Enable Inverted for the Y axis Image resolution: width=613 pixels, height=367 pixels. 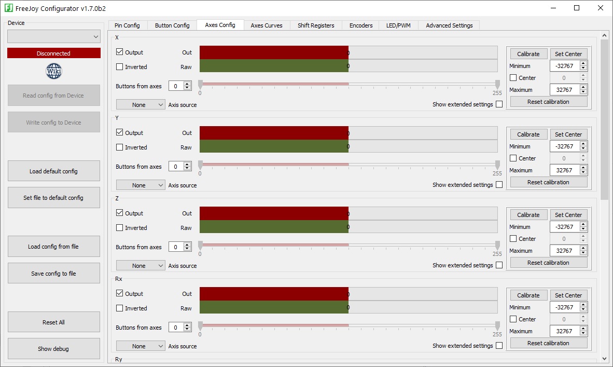point(120,147)
